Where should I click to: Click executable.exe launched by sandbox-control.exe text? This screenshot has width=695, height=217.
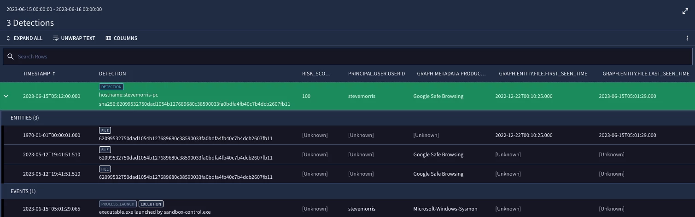coord(155,212)
